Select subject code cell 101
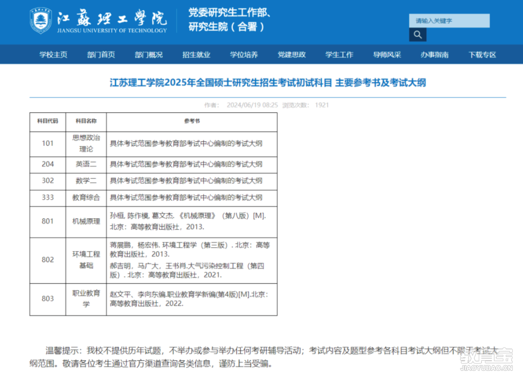Screen dimensions: 523x382 click(x=47, y=143)
